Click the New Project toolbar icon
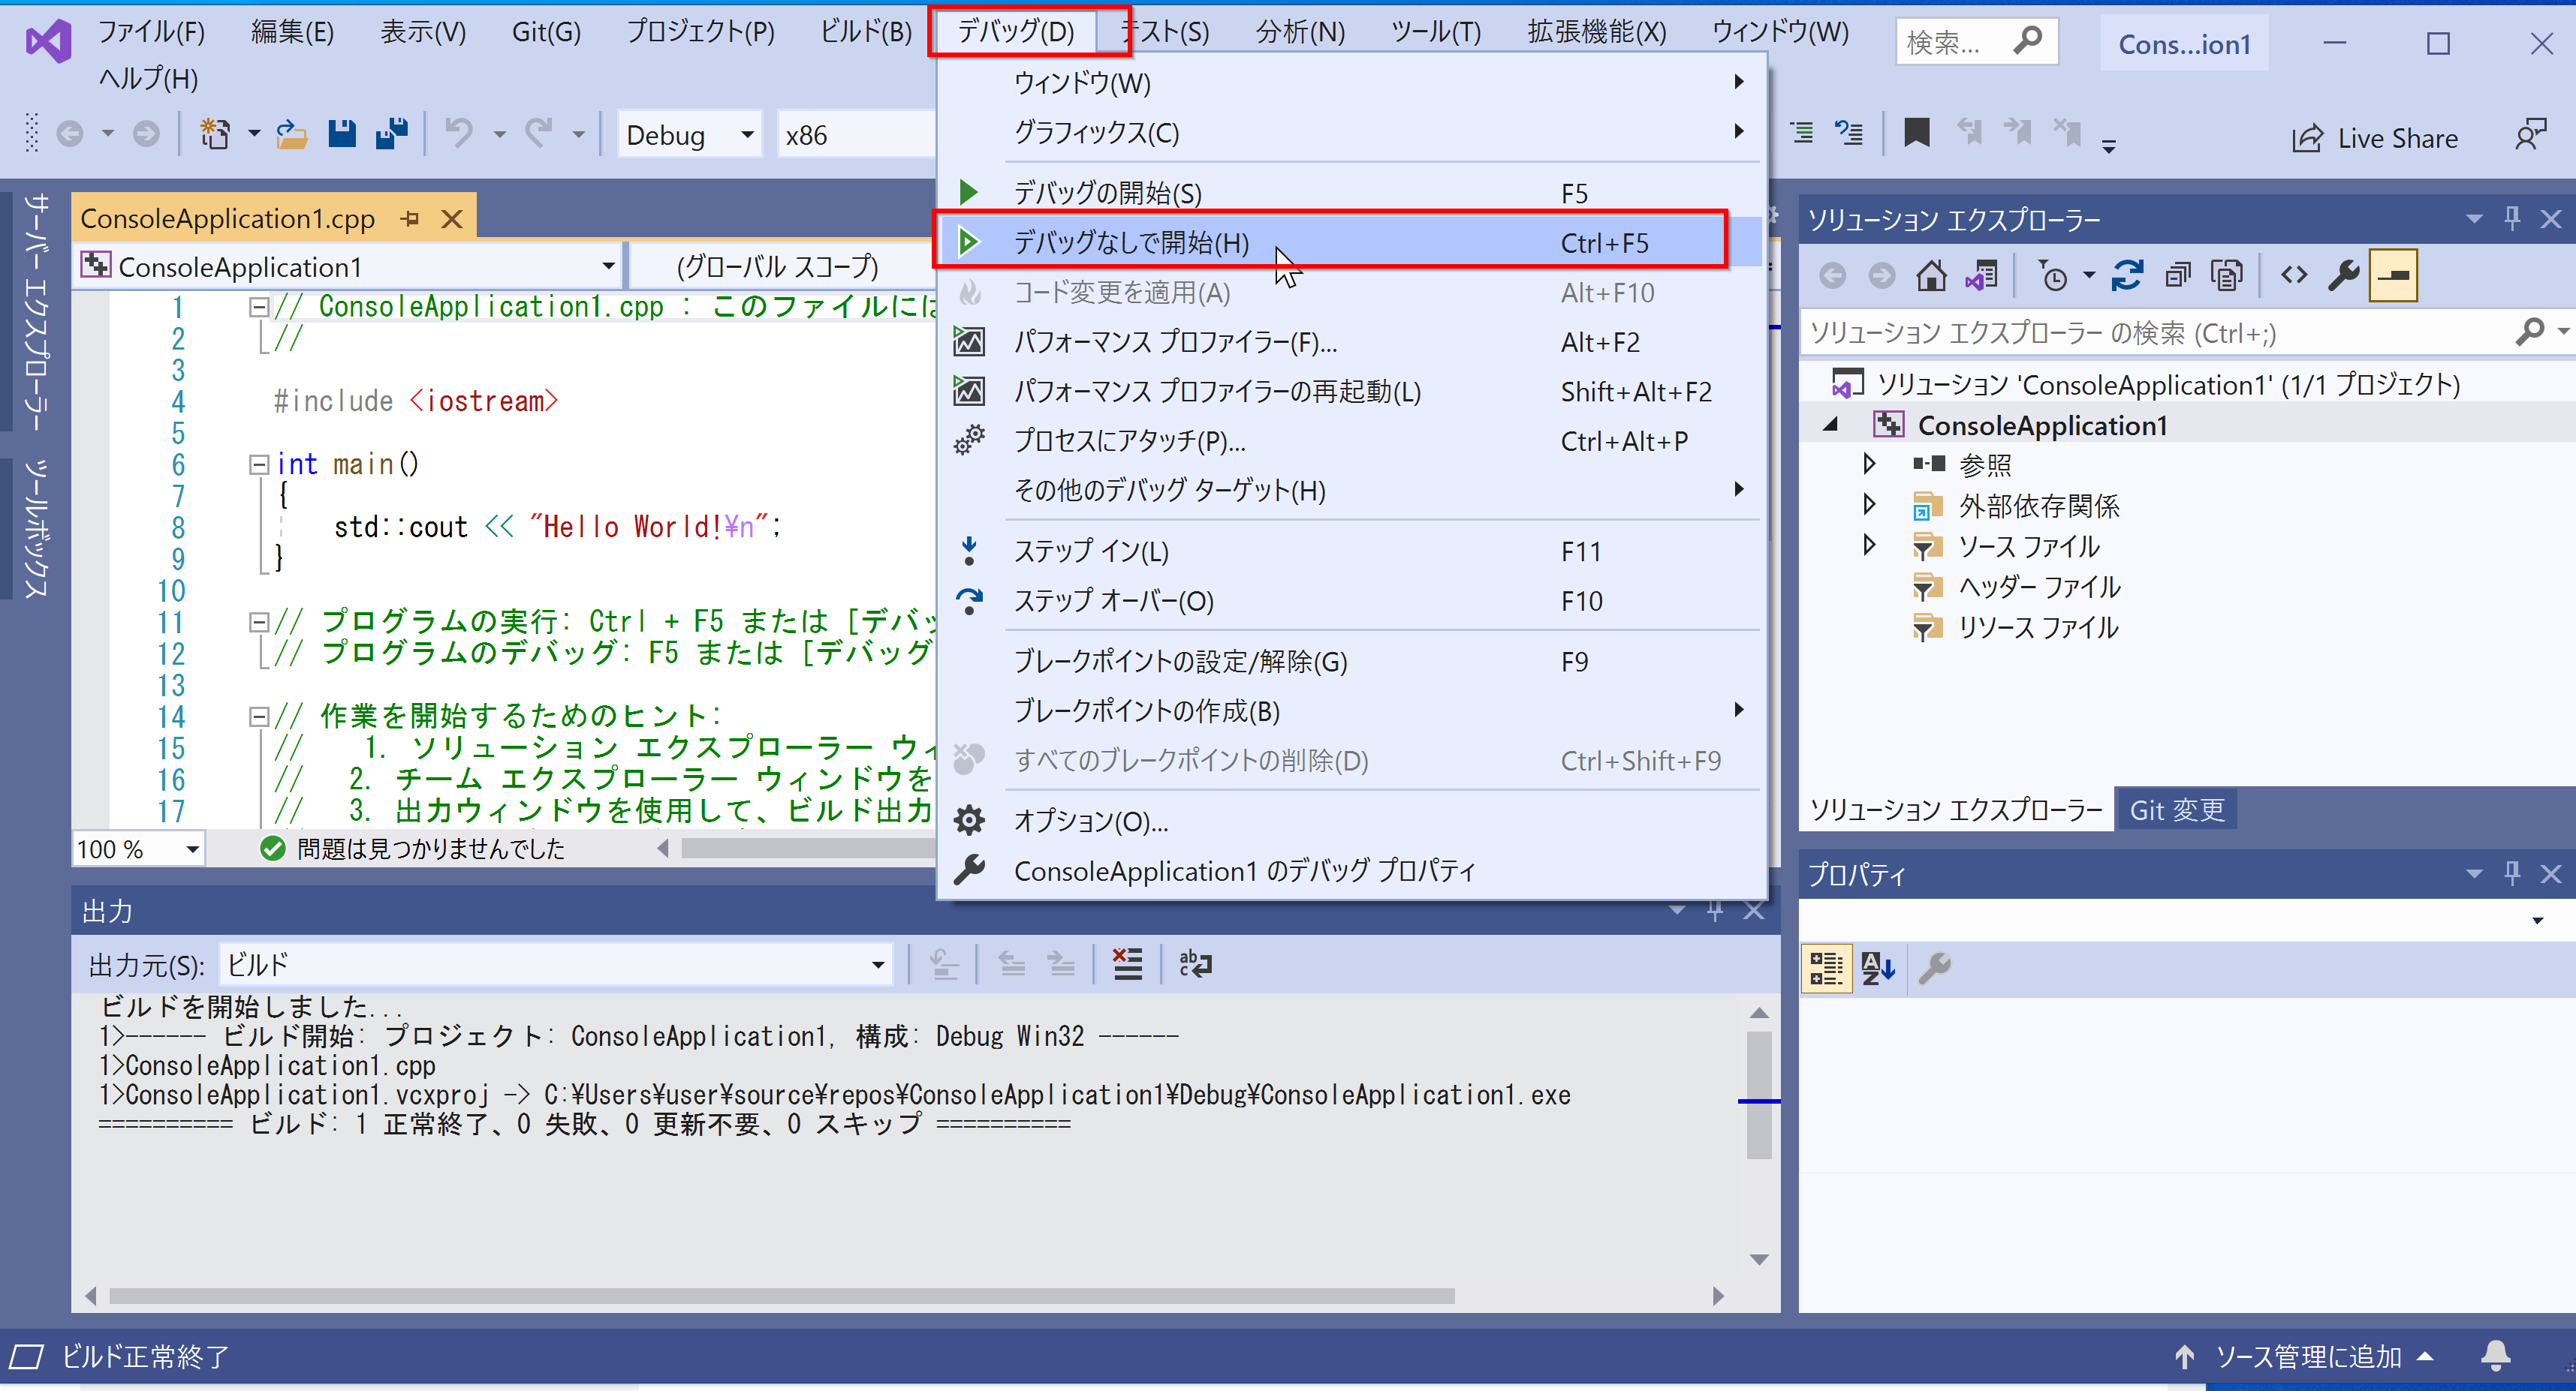This screenshot has height=1391, width=2576. [x=215, y=134]
